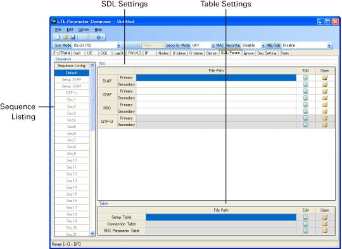Switch to the Cell tab

click(x=78, y=53)
